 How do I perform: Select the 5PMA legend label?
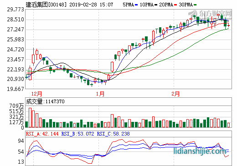coord(128,5)
